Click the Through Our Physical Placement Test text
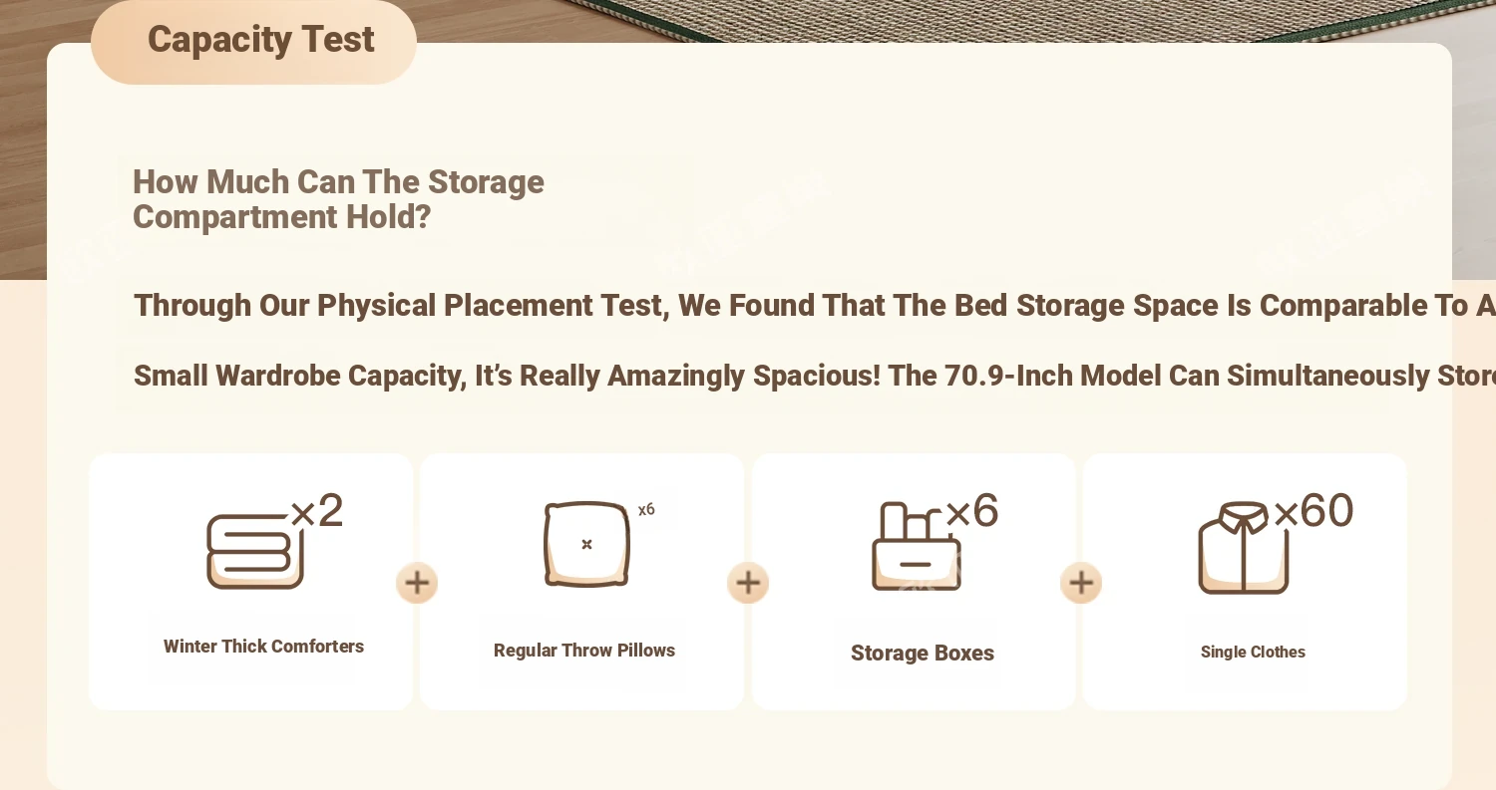 [x=401, y=306]
